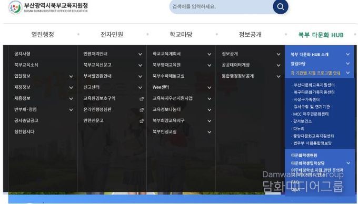This screenshot has width=358, height=204.
Task: Go to 공지사항 page
Action: pyautogui.click(x=22, y=54)
